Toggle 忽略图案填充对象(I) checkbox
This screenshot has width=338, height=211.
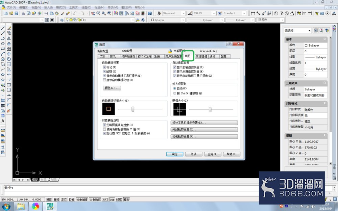(x=104, y=125)
